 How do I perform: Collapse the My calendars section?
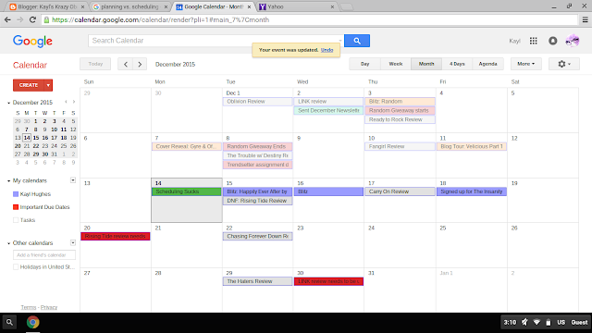coord(8,181)
